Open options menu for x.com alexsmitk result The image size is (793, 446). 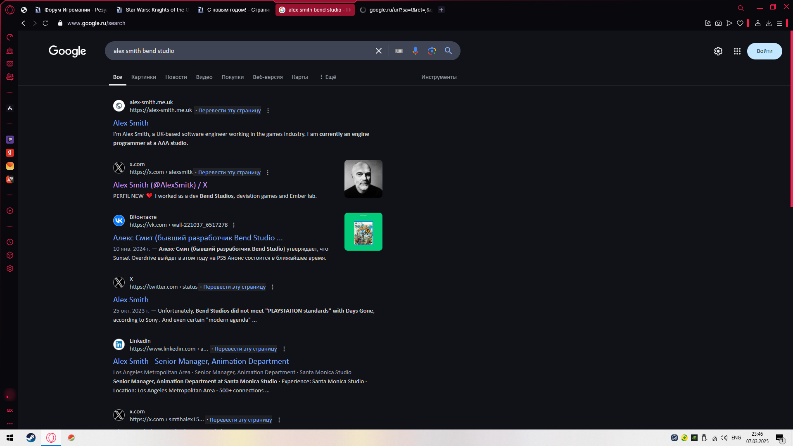[268, 173]
